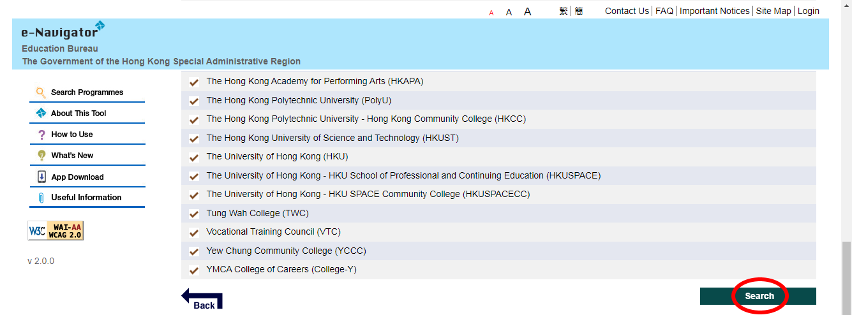Image resolution: width=852 pixels, height=315 pixels.
Task: Click the How to Use question mark icon
Action: [41, 135]
